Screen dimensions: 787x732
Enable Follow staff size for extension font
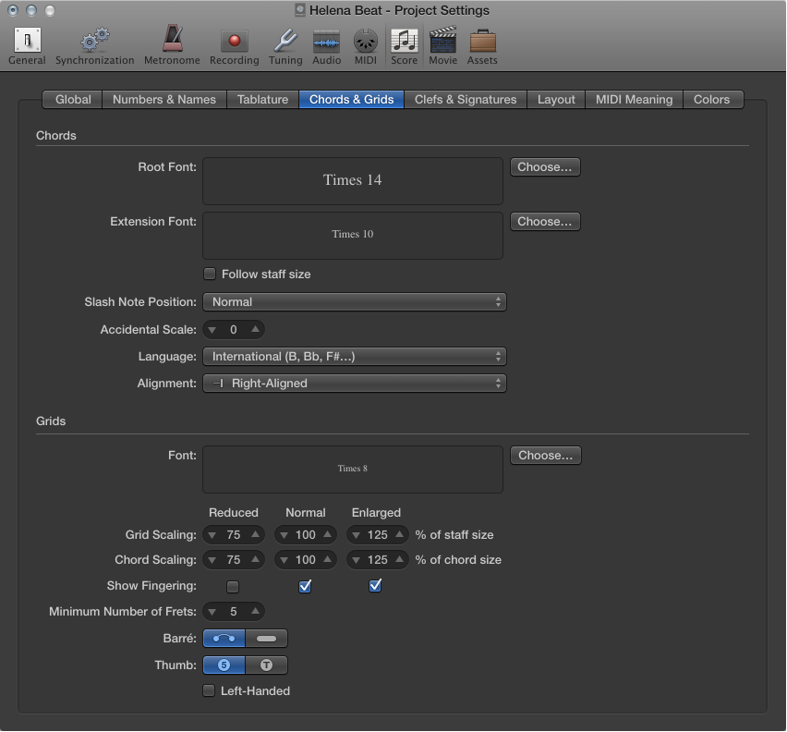point(210,274)
